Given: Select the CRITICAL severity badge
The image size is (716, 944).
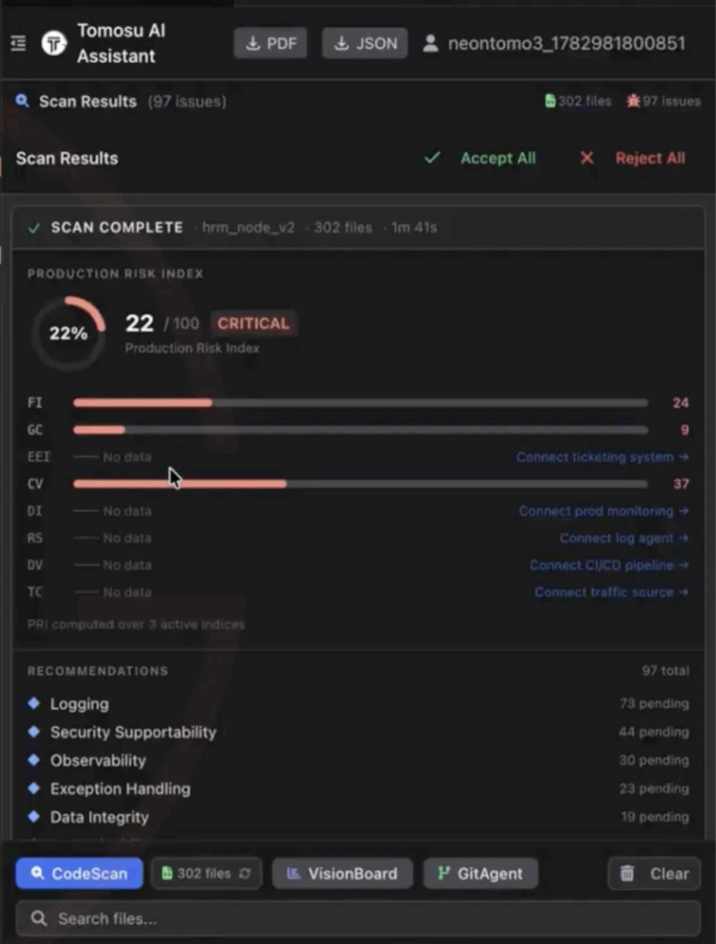Looking at the screenshot, I should click(253, 323).
